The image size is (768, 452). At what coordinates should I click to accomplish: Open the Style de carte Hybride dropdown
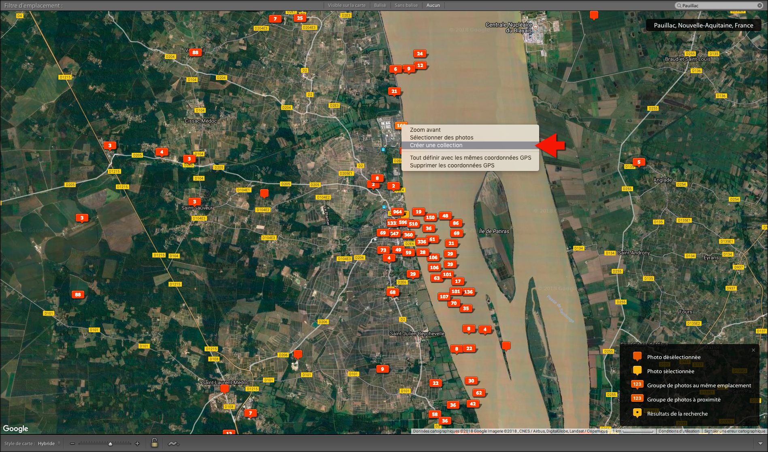point(49,444)
